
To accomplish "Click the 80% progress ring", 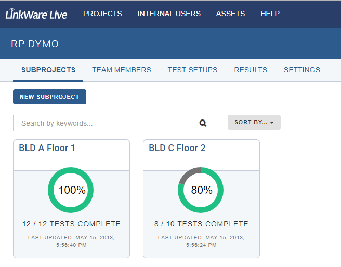I will 201,190.
